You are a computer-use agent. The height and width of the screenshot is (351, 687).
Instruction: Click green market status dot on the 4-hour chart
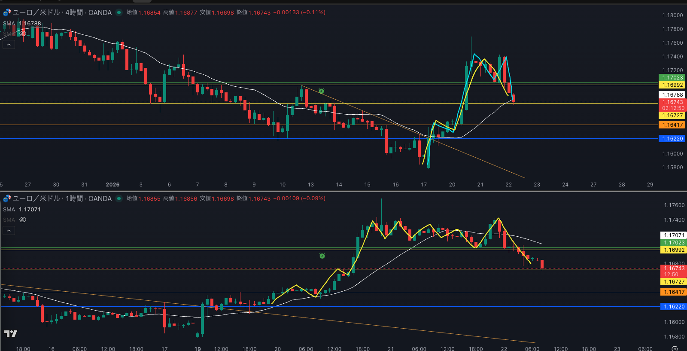tap(119, 12)
